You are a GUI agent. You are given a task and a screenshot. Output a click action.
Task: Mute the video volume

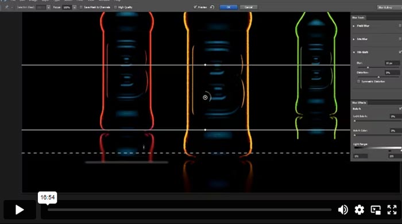click(x=343, y=210)
